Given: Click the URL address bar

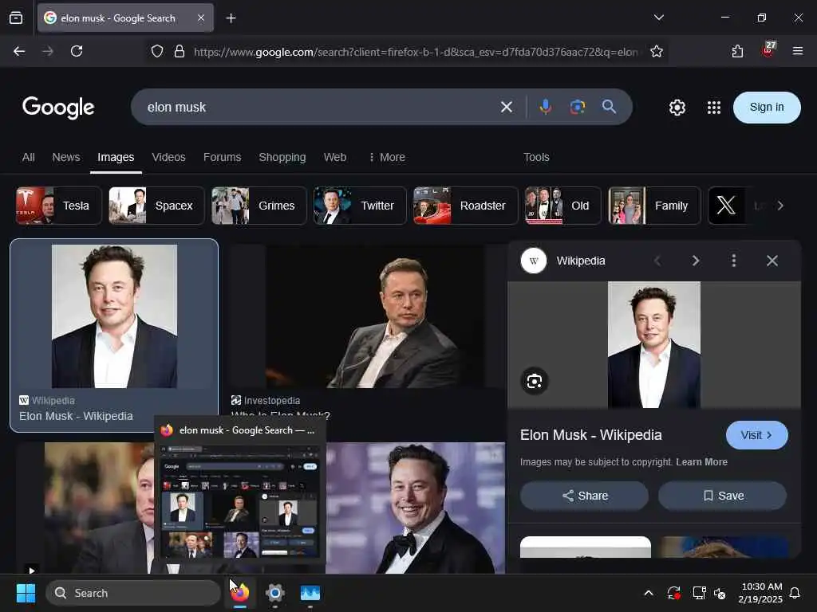Looking at the screenshot, I should coord(415,52).
